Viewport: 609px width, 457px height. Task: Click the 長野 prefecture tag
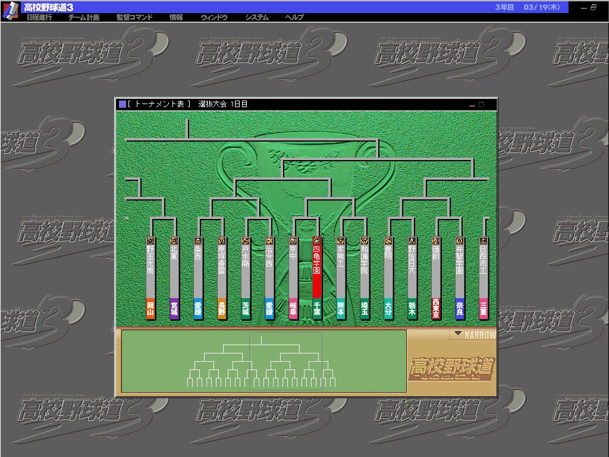[222, 309]
